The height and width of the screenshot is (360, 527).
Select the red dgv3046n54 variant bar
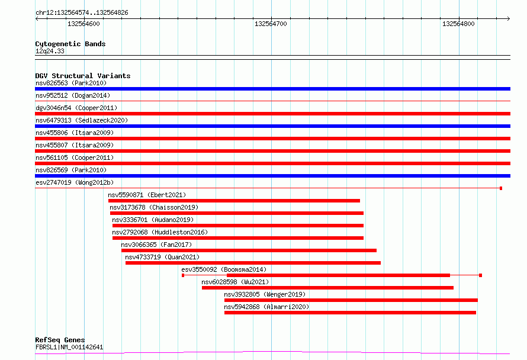(x=272, y=114)
